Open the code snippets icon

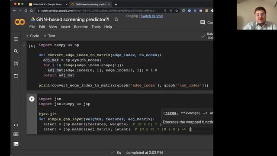point(16,125)
